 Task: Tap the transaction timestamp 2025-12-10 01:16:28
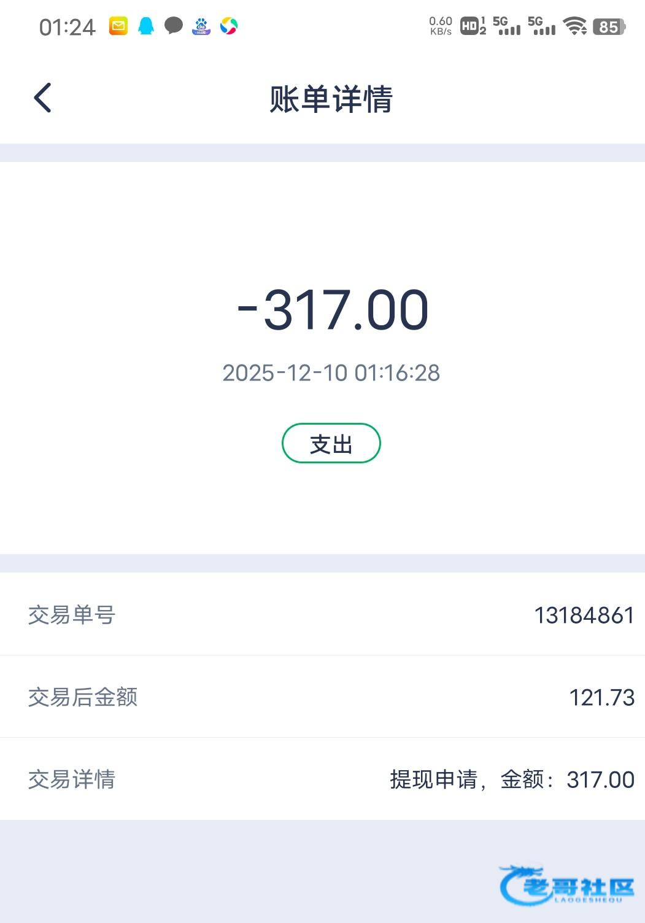(331, 373)
